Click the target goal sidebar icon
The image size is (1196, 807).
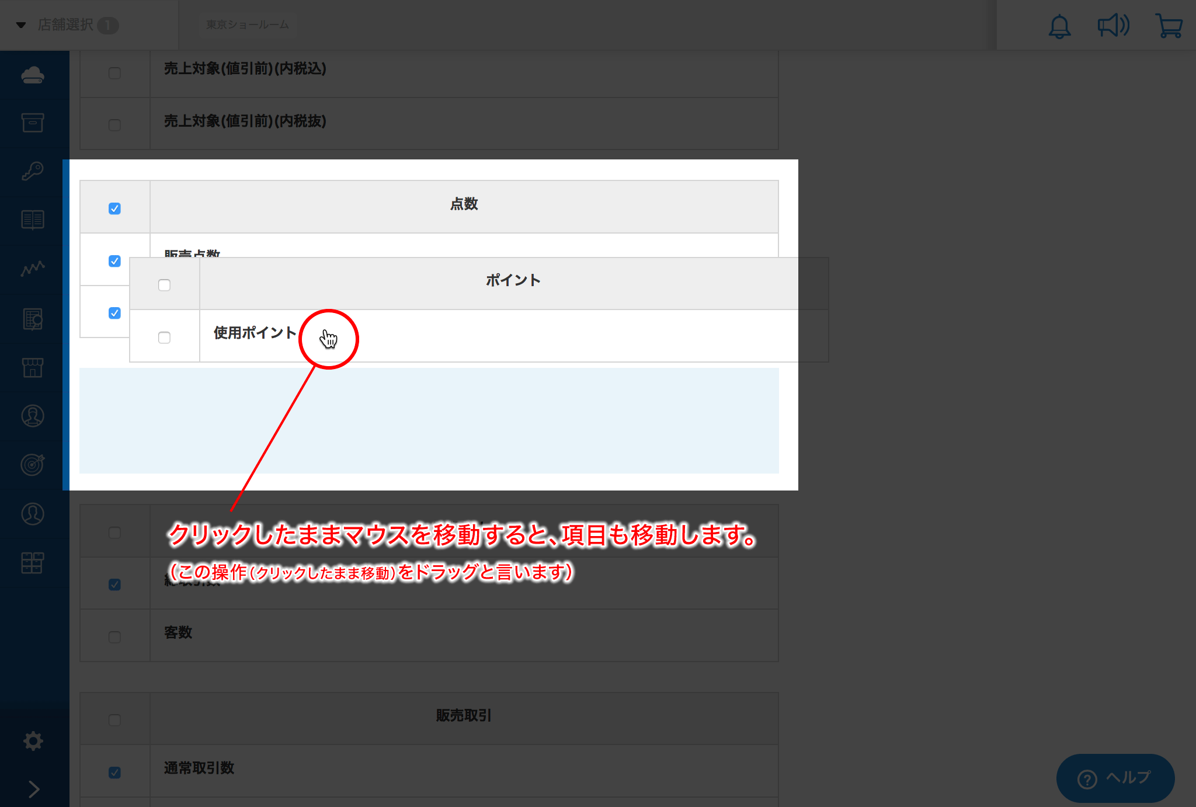click(x=33, y=465)
